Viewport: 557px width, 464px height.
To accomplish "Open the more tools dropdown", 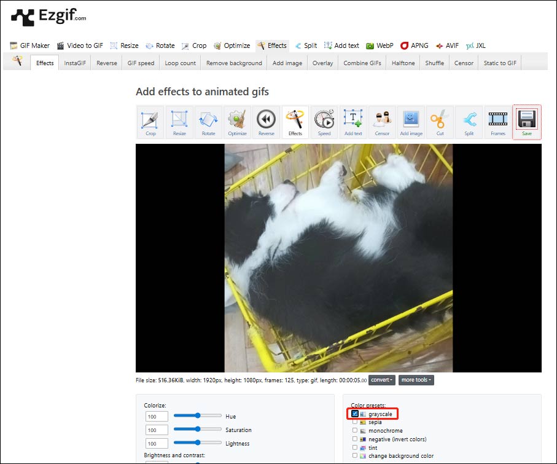I will (416, 380).
